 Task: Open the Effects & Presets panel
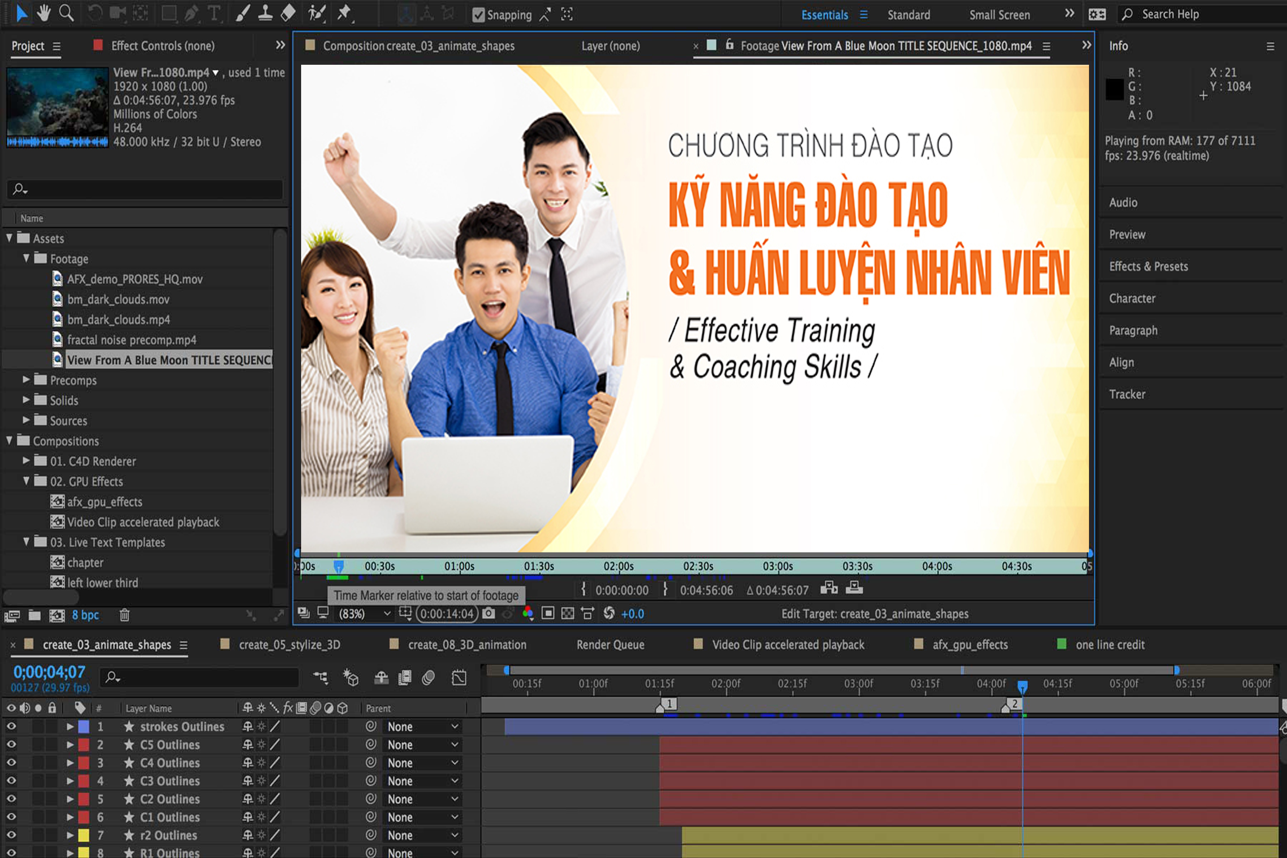(x=1148, y=266)
